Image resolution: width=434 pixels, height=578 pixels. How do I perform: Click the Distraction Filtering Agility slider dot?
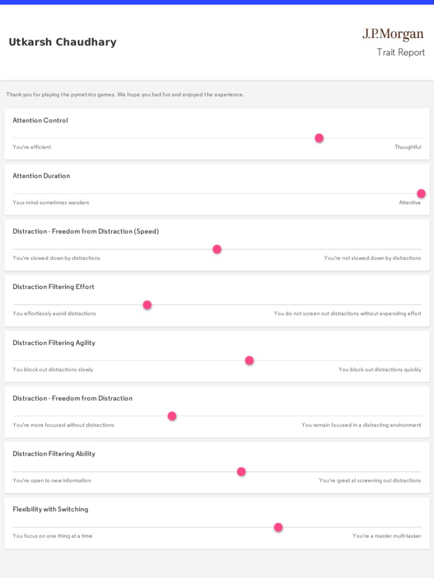click(249, 360)
